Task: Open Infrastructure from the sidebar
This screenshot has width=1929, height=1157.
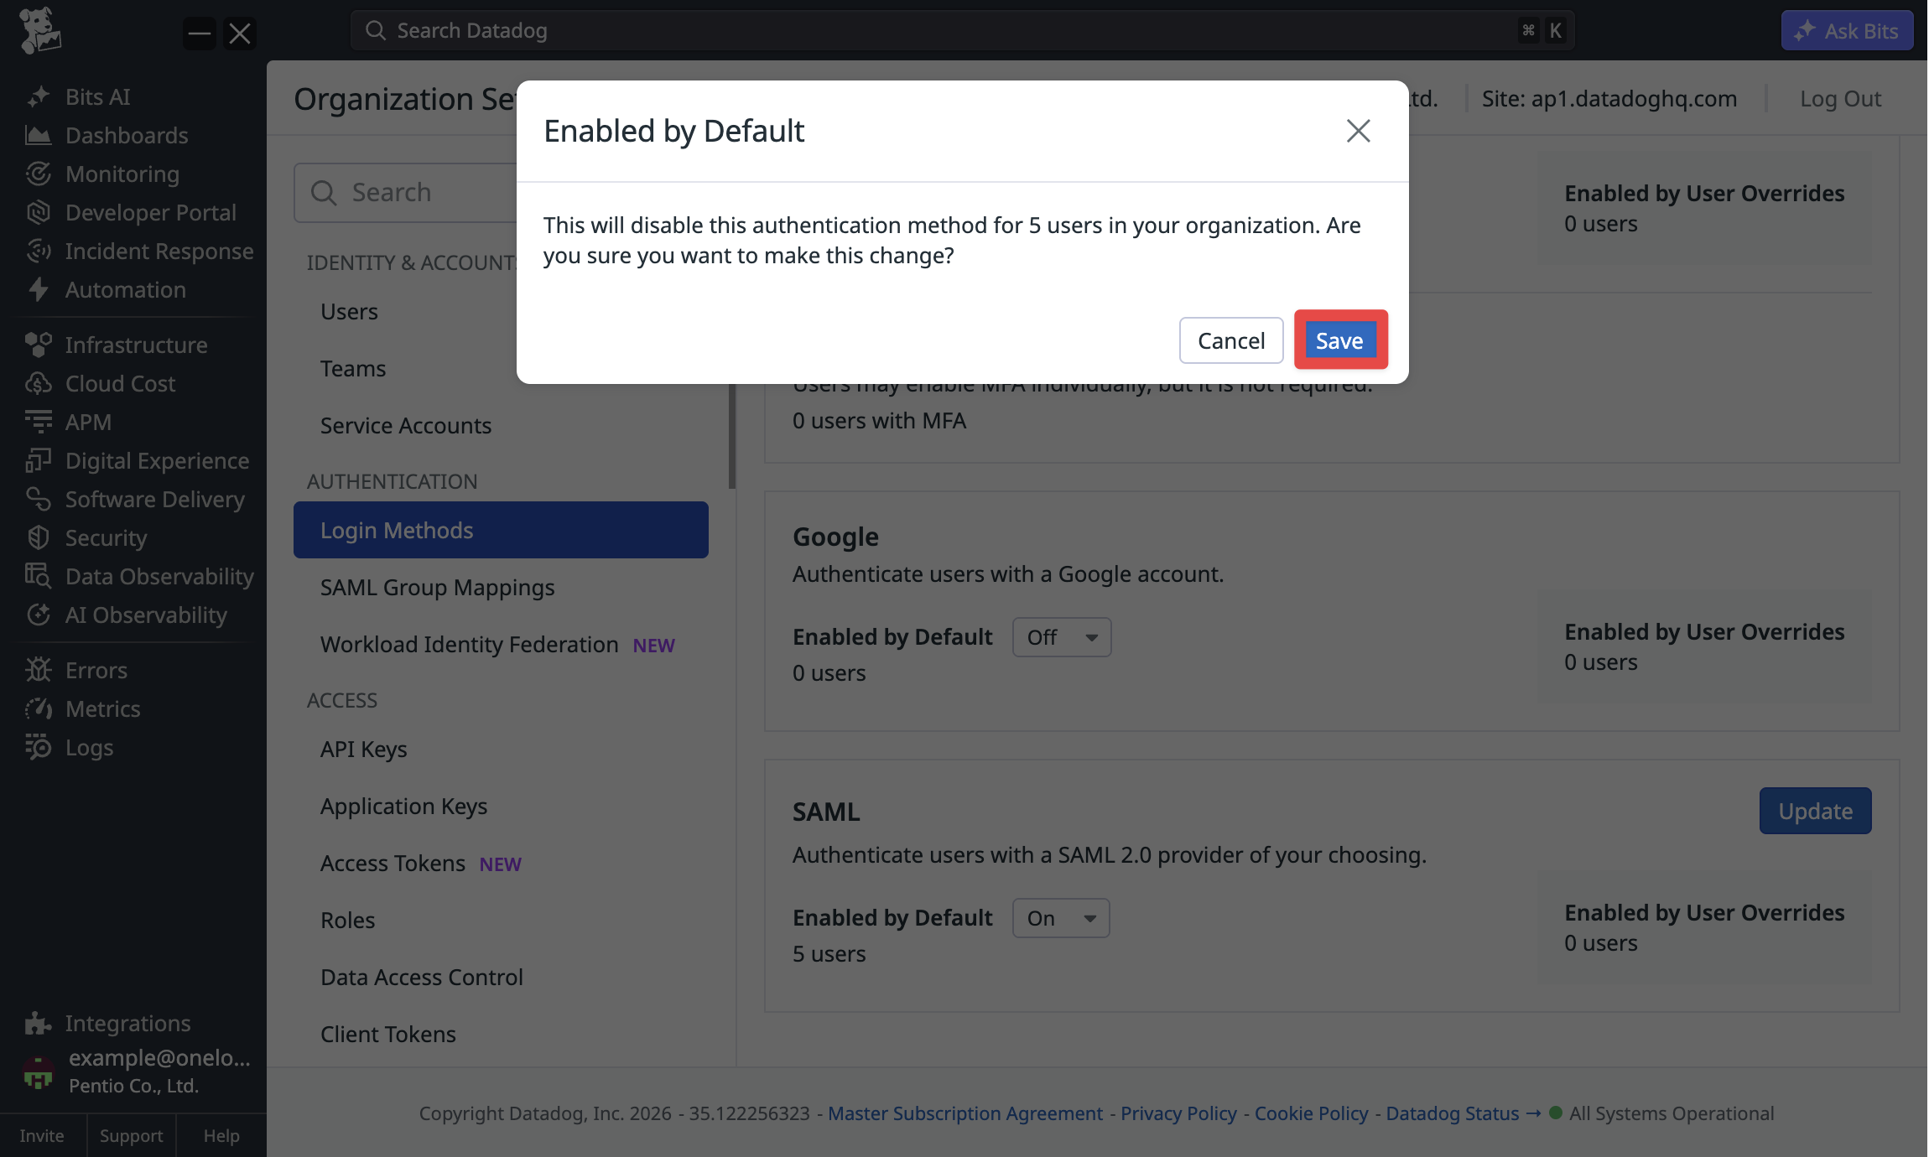Action: pyautogui.click(x=136, y=345)
